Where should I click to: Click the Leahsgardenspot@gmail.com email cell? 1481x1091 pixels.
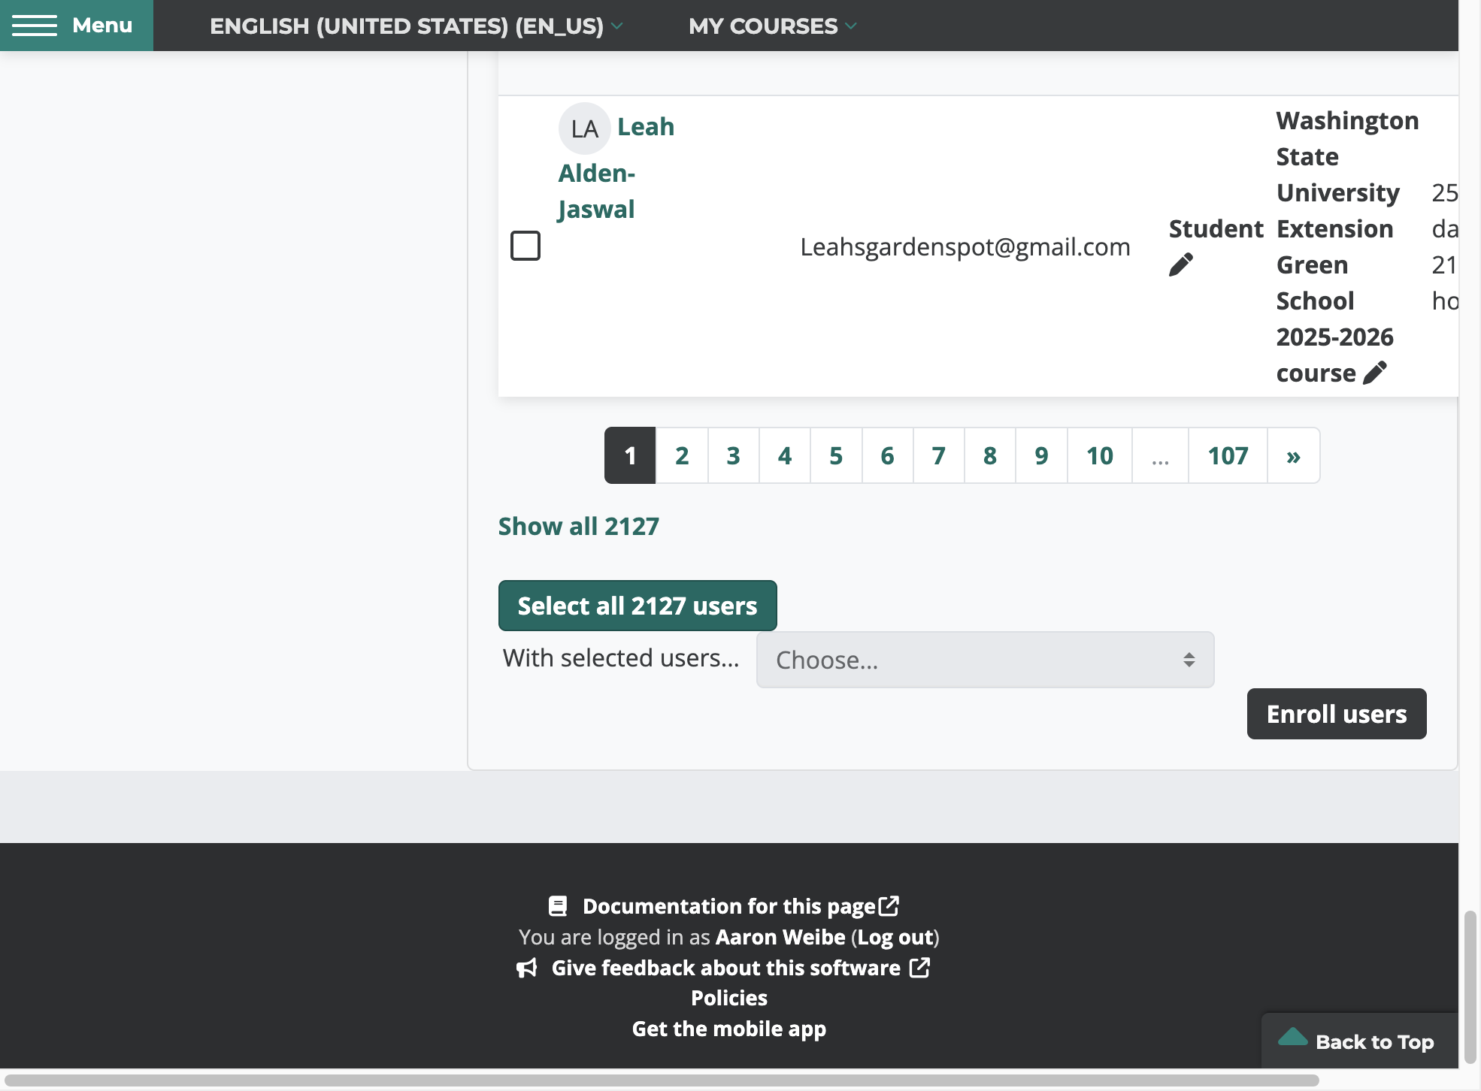click(965, 246)
